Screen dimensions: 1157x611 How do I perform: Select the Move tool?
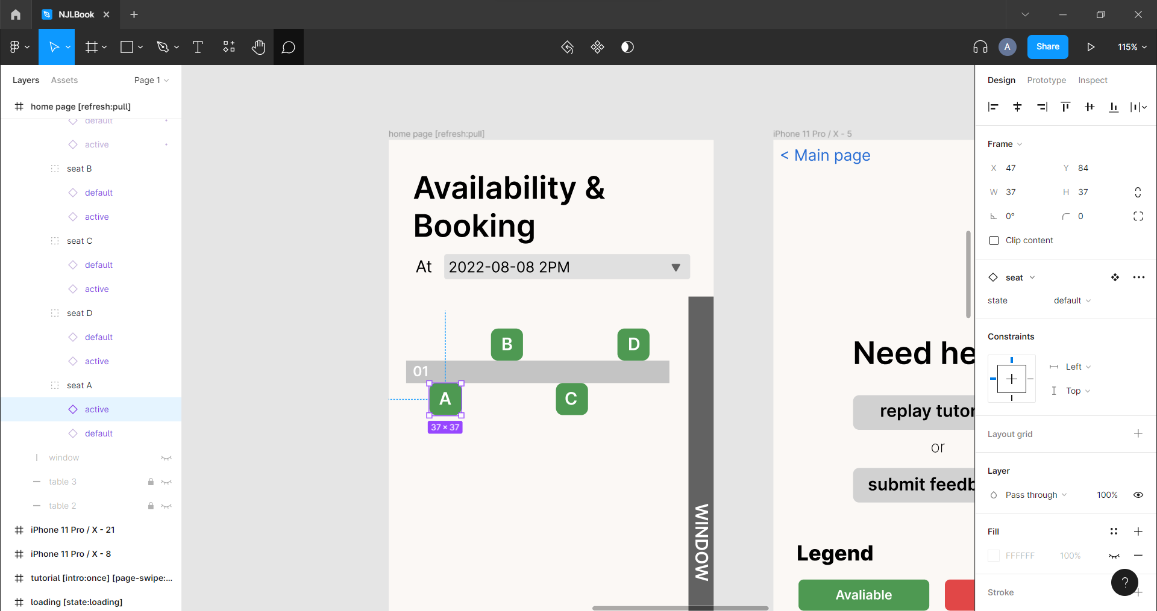coord(54,47)
